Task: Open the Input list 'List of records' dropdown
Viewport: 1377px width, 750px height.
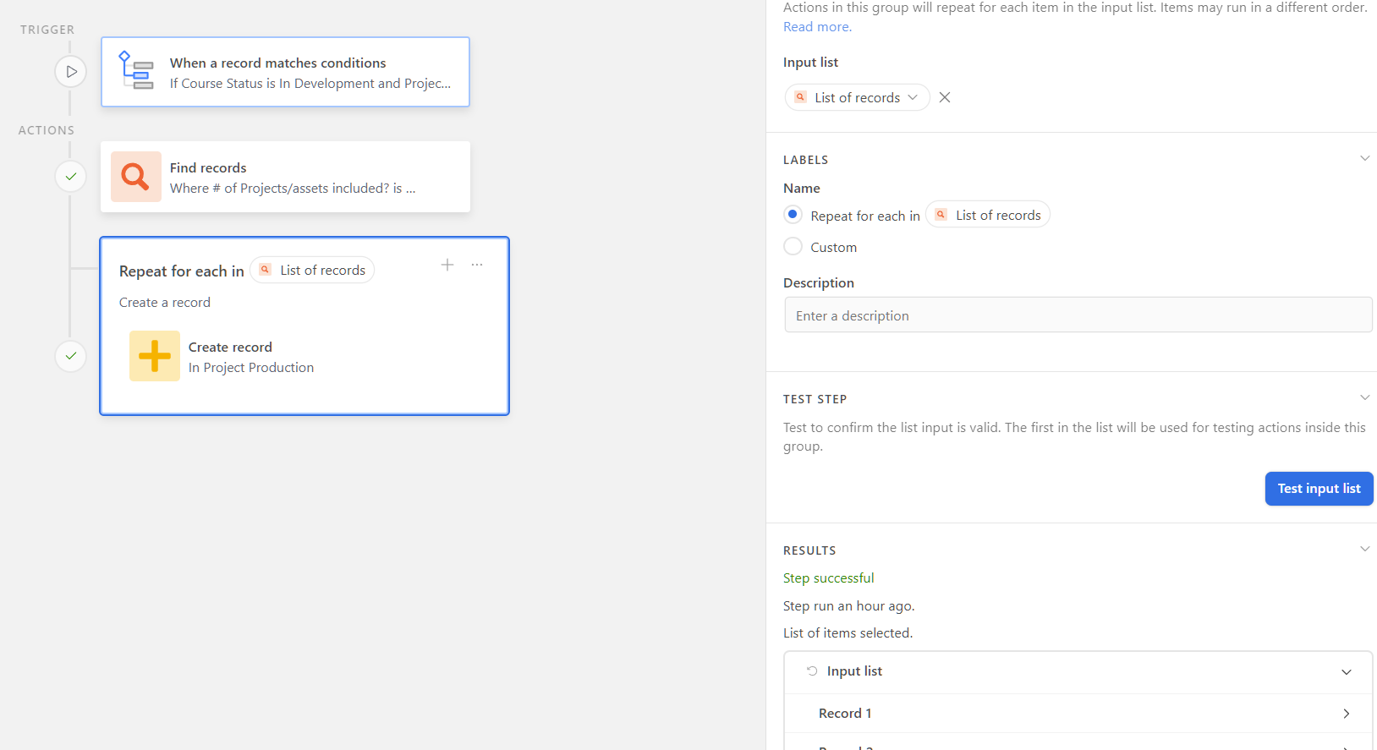Action: coord(857,97)
